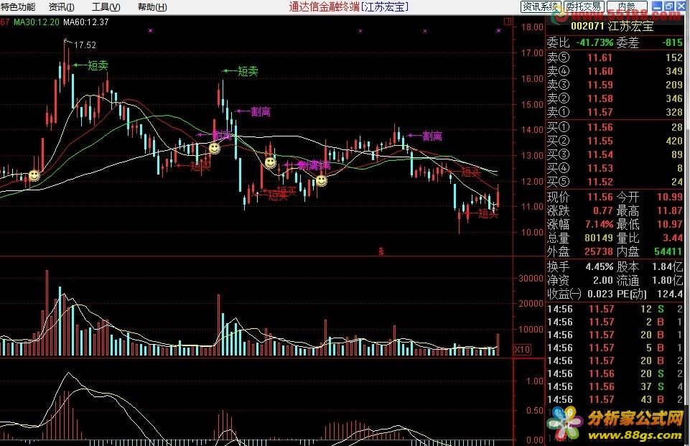Viewport: 690px width, 446px height.
Task: Open the 帮助(H) menu
Action: [x=152, y=7]
